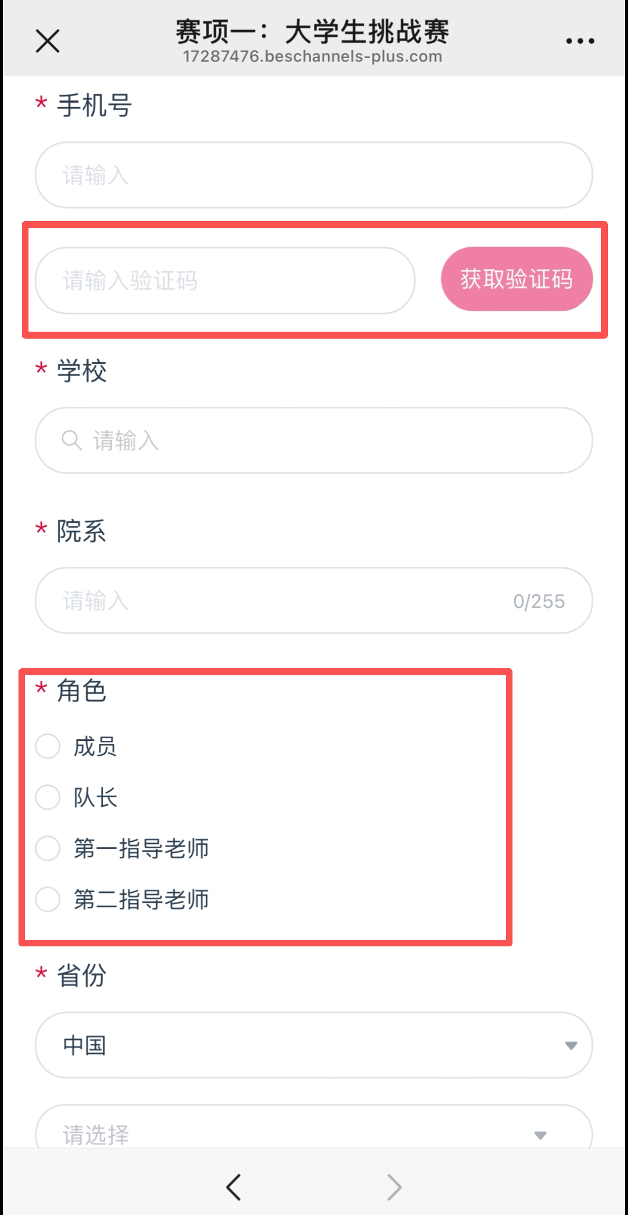Screen dimensions: 628x1215
Task: Click the 学校 search input field
Action: pyautogui.click(x=314, y=440)
